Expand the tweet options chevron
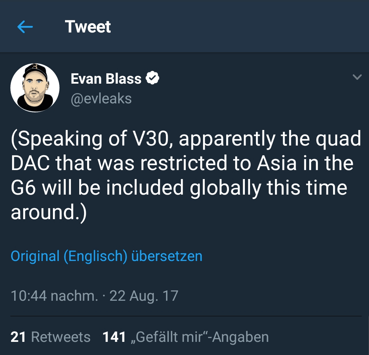Image resolution: width=369 pixels, height=355 pixels. (357, 77)
